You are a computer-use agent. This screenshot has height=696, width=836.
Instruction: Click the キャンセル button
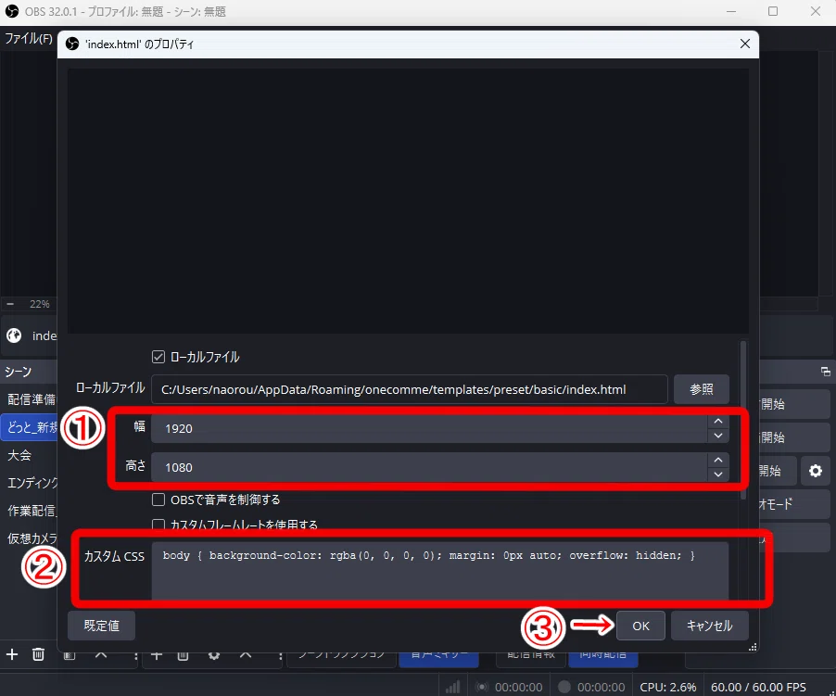click(710, 626)
